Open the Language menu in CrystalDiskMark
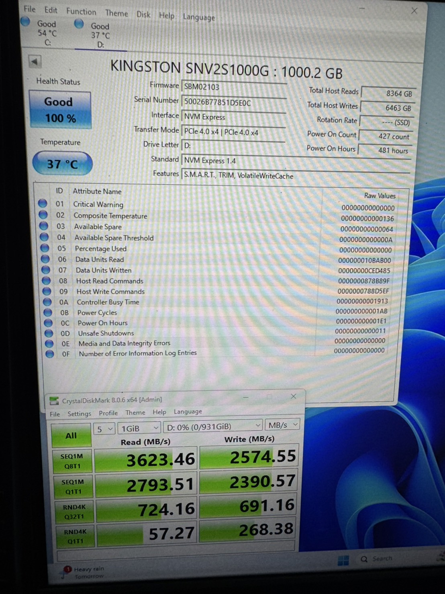The width and height of the screenshot is (445, 594). tap(188, 411)
